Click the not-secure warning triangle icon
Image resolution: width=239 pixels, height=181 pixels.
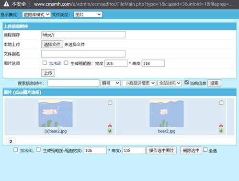6,4
